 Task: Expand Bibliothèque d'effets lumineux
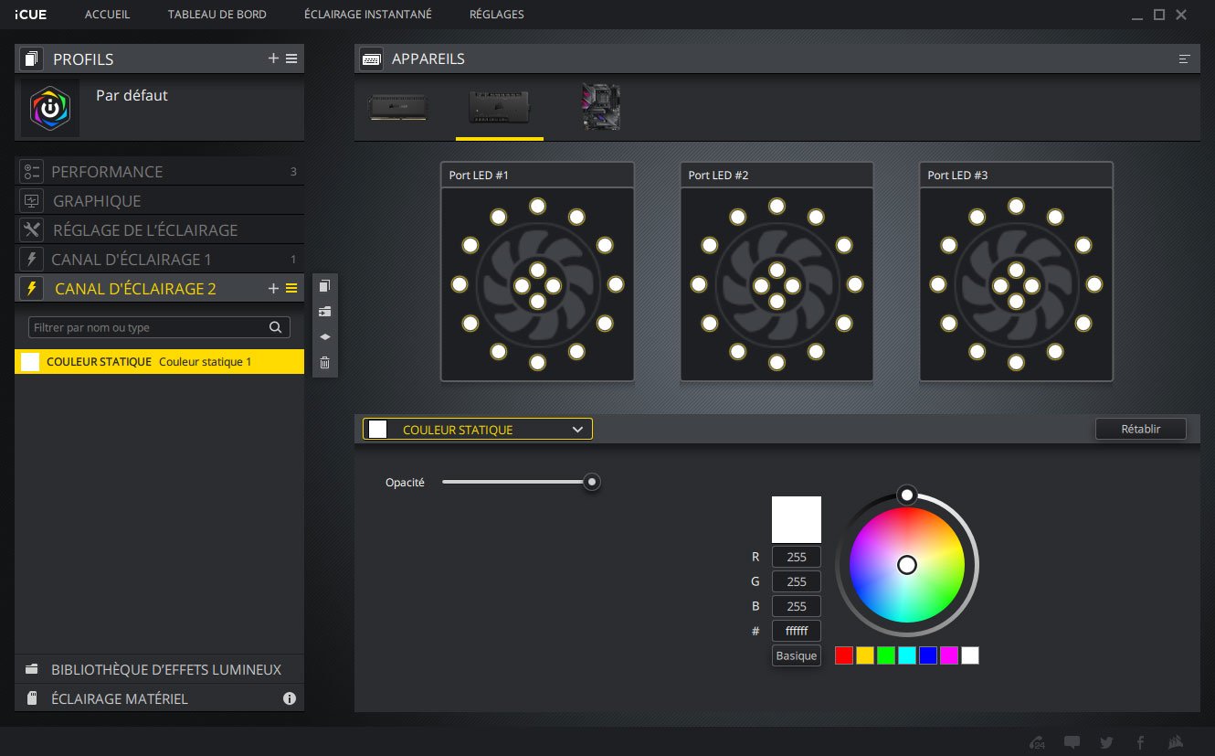point(159,669)
